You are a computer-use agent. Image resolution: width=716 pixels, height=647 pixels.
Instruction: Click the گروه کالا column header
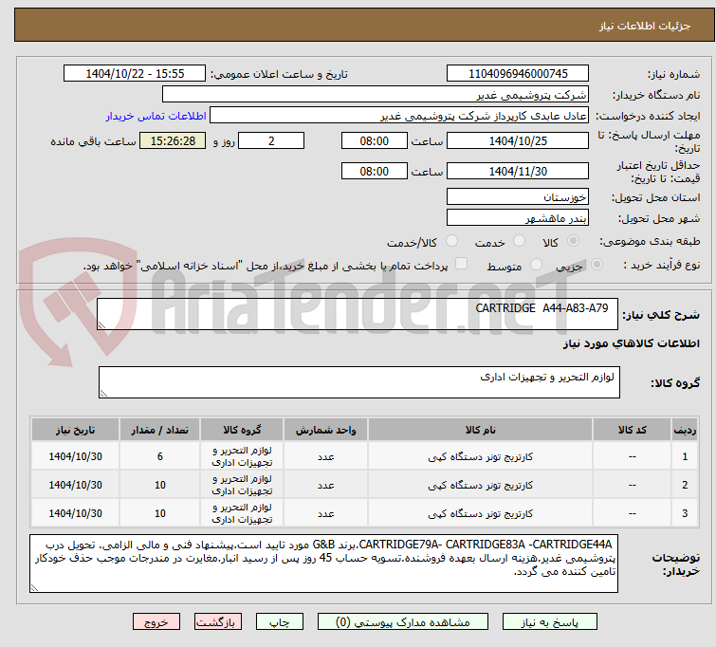click(242, 430)
